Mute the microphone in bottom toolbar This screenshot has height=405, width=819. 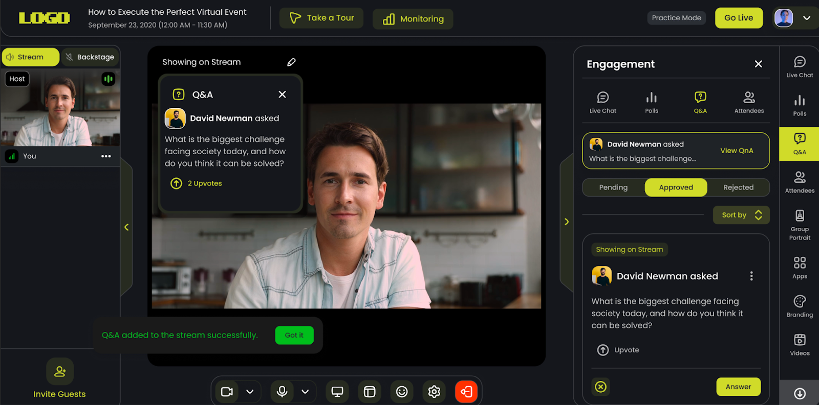[282, 392]
